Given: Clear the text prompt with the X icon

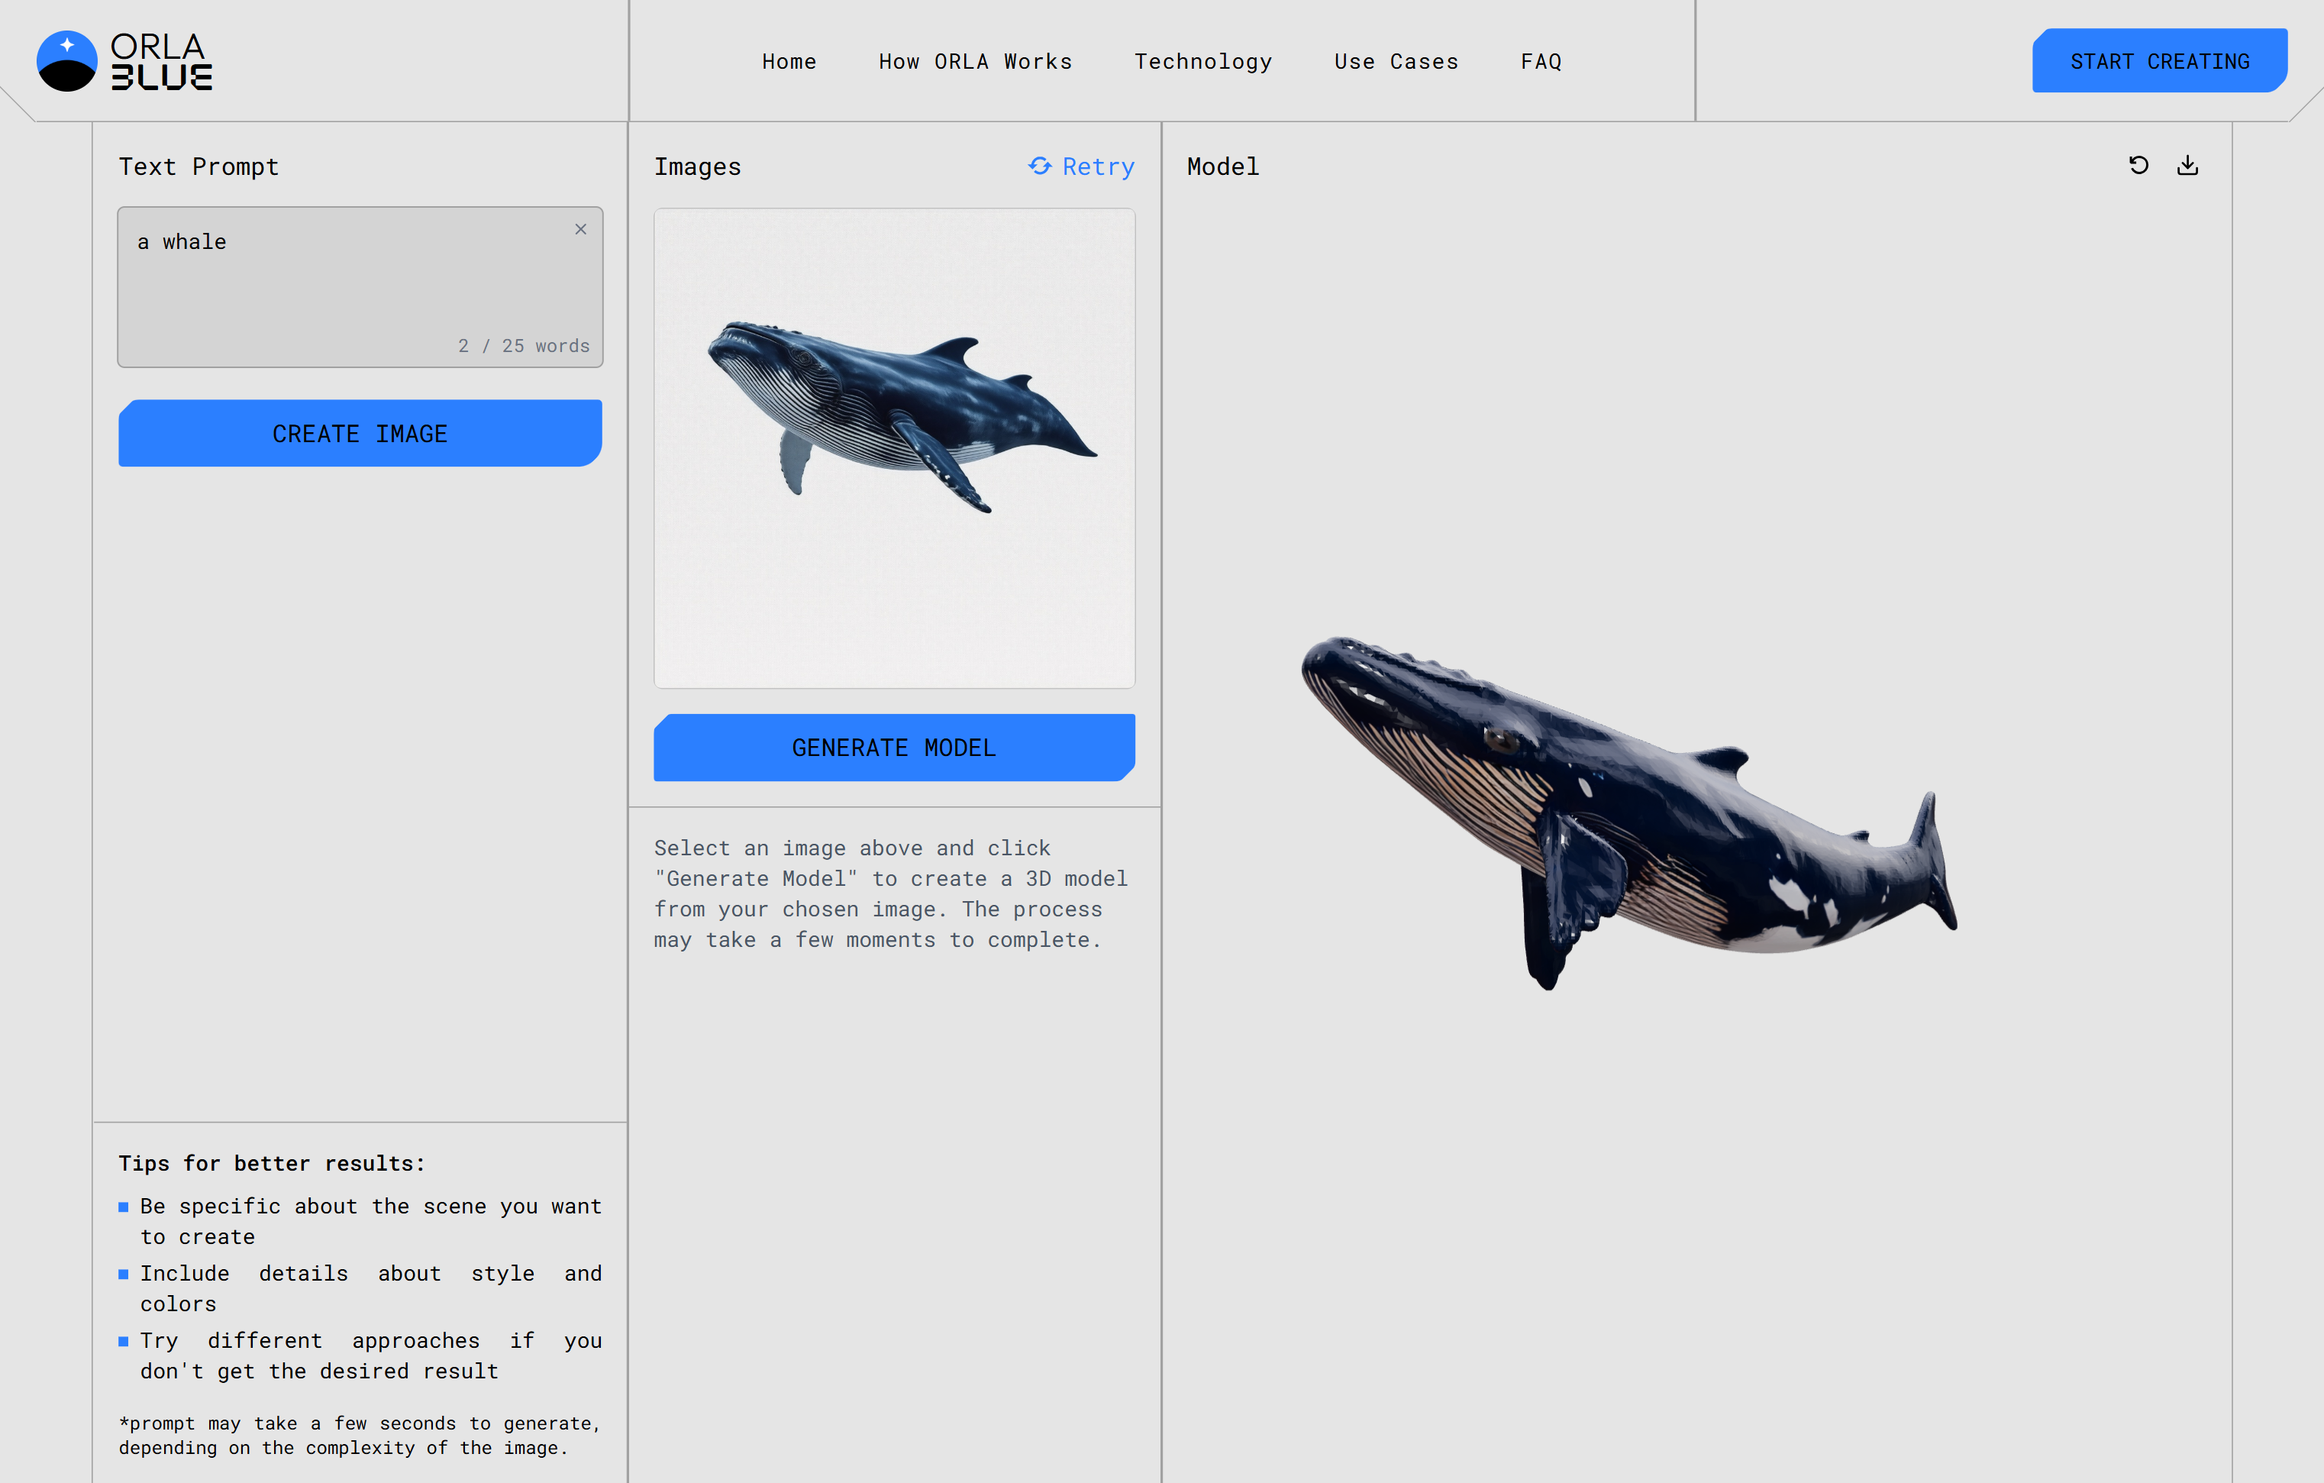Looking at the screenshot, I should (581, 229).
